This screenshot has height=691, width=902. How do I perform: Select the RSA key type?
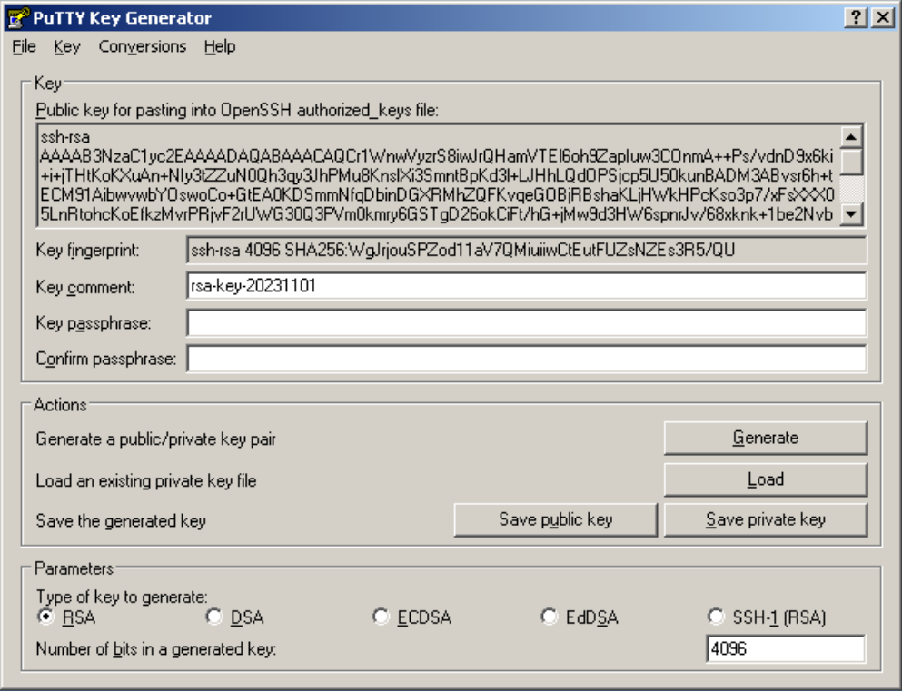(x=65, y=617)
